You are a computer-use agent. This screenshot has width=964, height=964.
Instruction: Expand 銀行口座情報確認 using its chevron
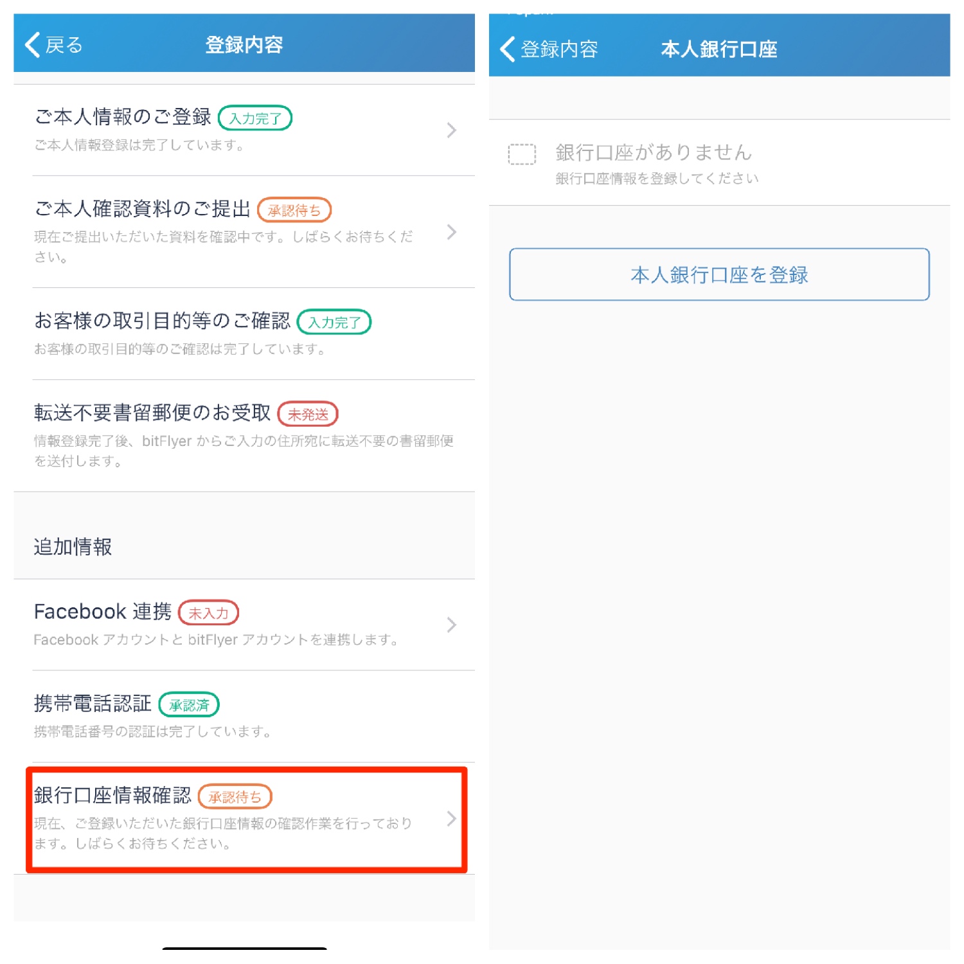tap(452, 819)
